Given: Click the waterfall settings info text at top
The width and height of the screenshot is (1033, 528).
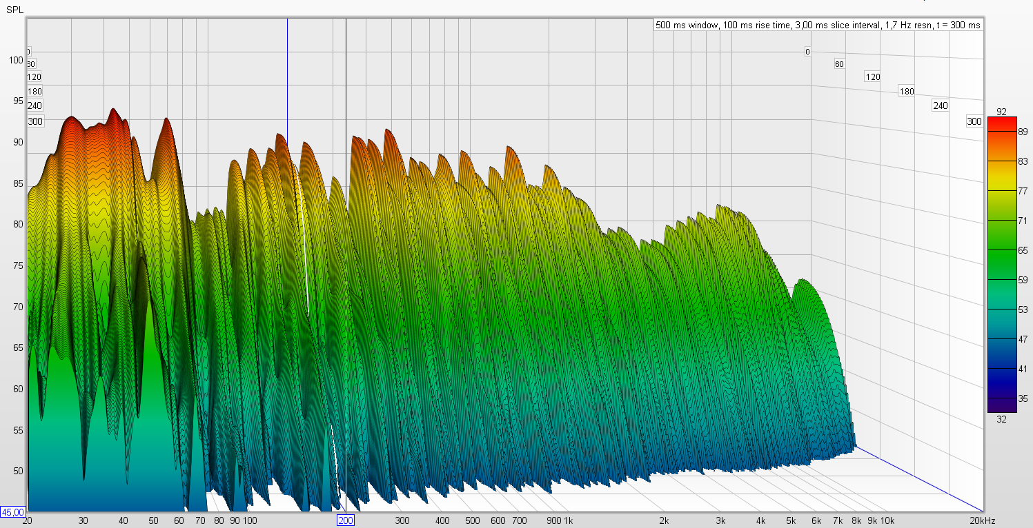Looking at the screenshot, I should coord(818,25).
